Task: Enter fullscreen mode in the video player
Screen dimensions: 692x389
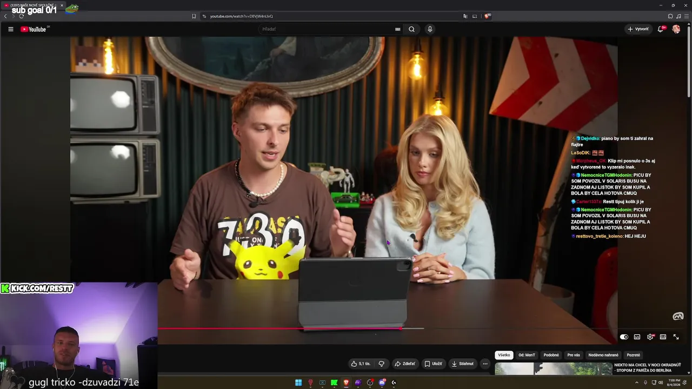Action: tap(676, 337)
